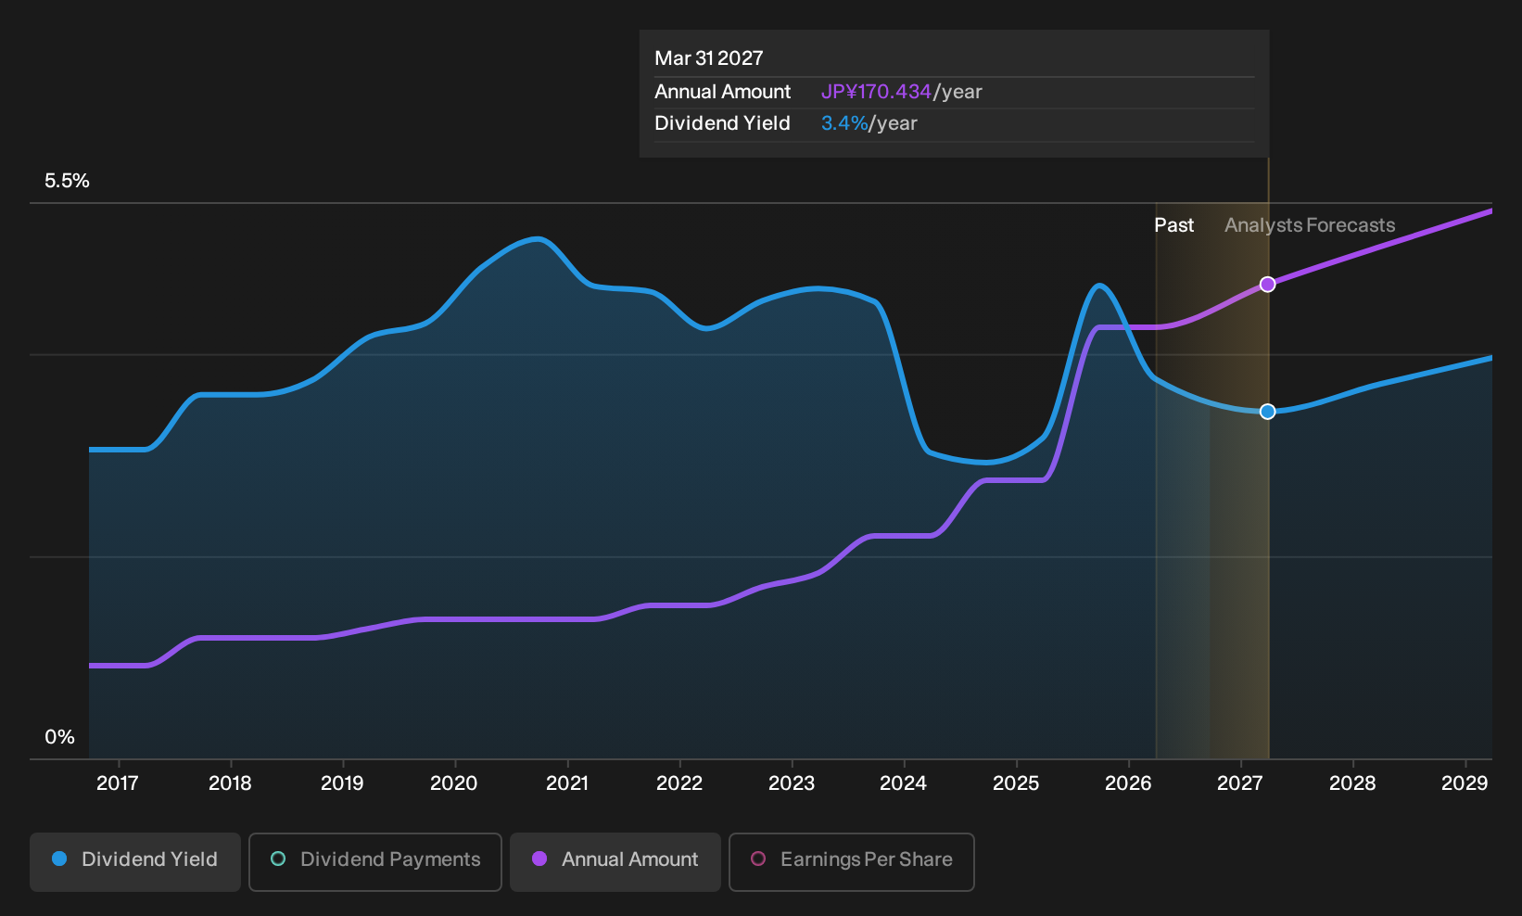1522x916 pixels.
Task: Click the 2023 x-axis year label
Action: (792, 783)
